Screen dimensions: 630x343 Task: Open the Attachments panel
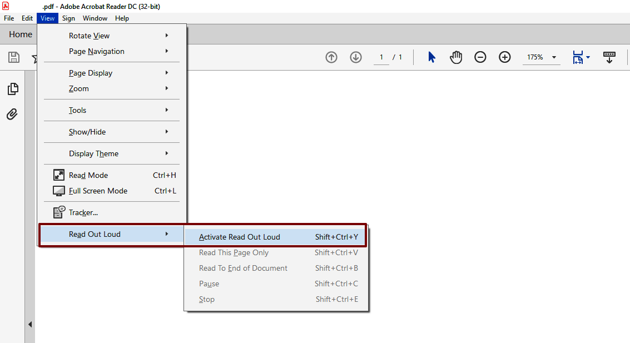[12, 114]
